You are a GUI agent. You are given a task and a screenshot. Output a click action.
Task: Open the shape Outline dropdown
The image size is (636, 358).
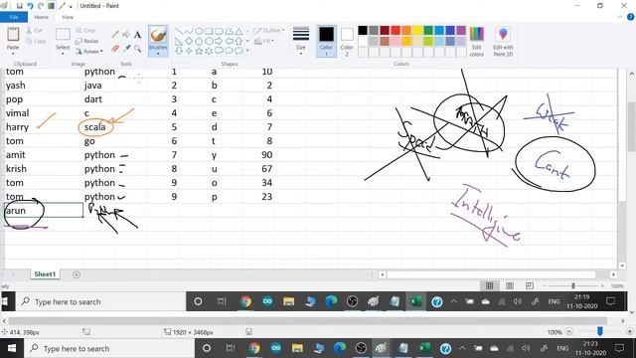(x=269, y=31)
